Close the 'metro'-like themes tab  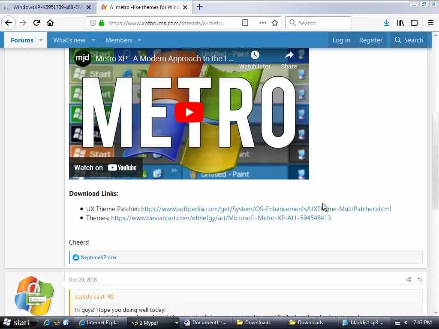click(185, 7)
